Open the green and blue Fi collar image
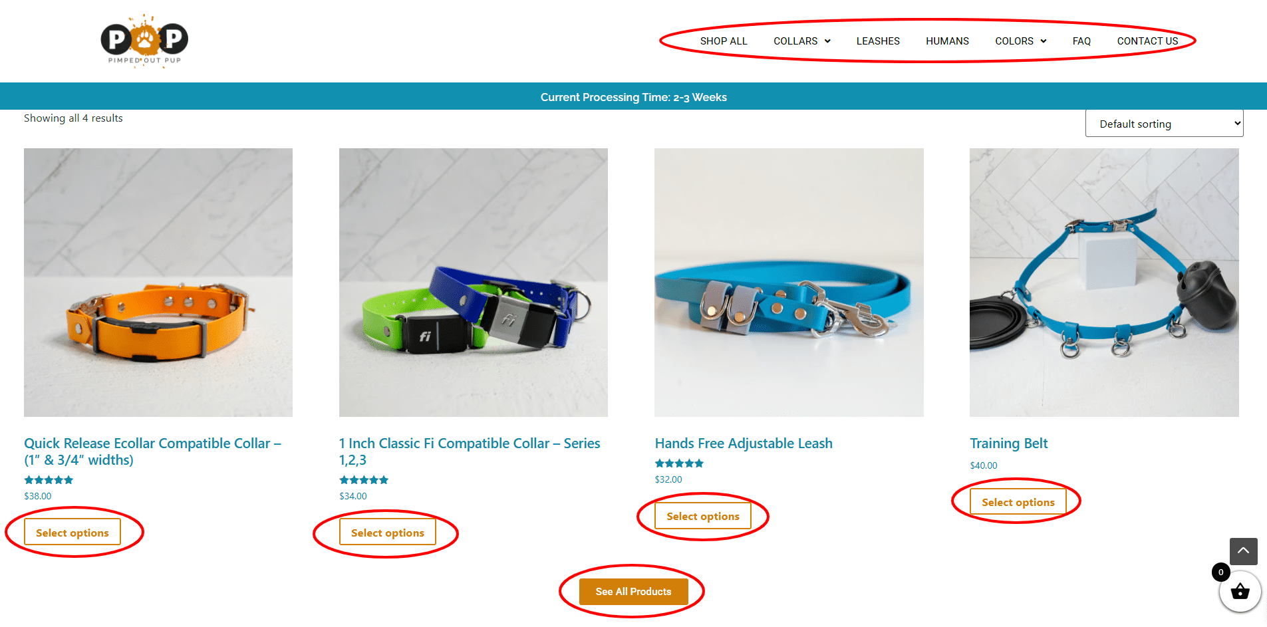This screenshot has height=627, width=1267. [x=474, y=283]
